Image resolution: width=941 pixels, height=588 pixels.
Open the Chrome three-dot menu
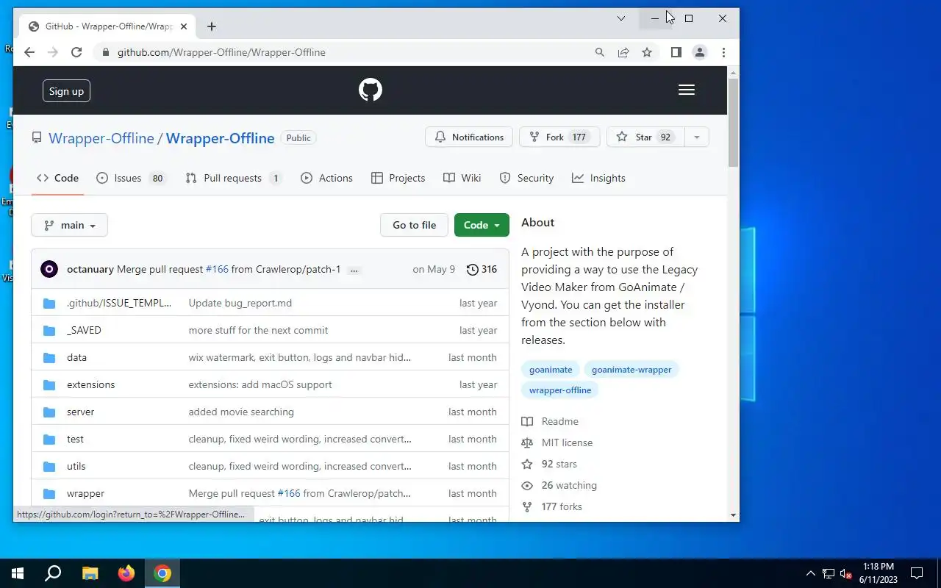[x=723, y=52]
